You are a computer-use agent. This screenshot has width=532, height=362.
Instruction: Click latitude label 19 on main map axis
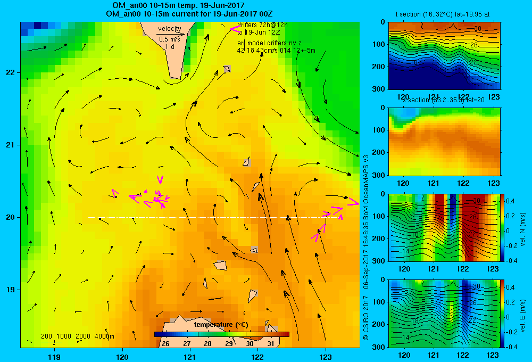10,290
